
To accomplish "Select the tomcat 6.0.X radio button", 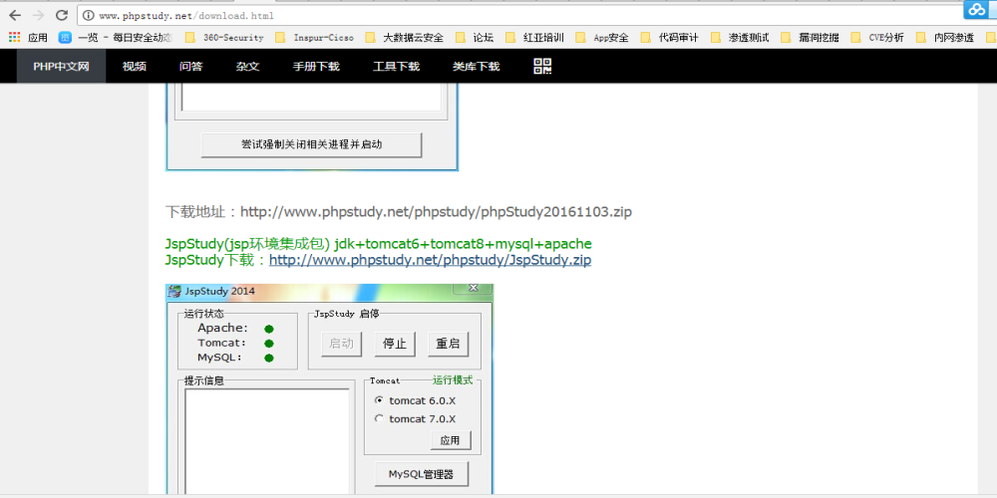I will point(380,400).
